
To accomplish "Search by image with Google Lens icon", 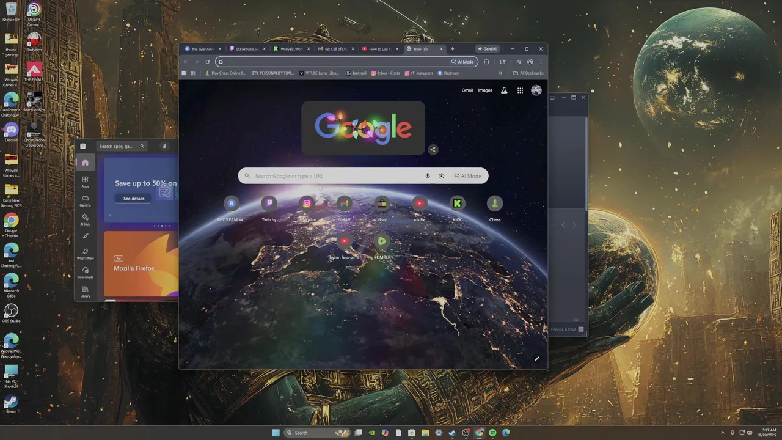I will [x=441, y=176].
